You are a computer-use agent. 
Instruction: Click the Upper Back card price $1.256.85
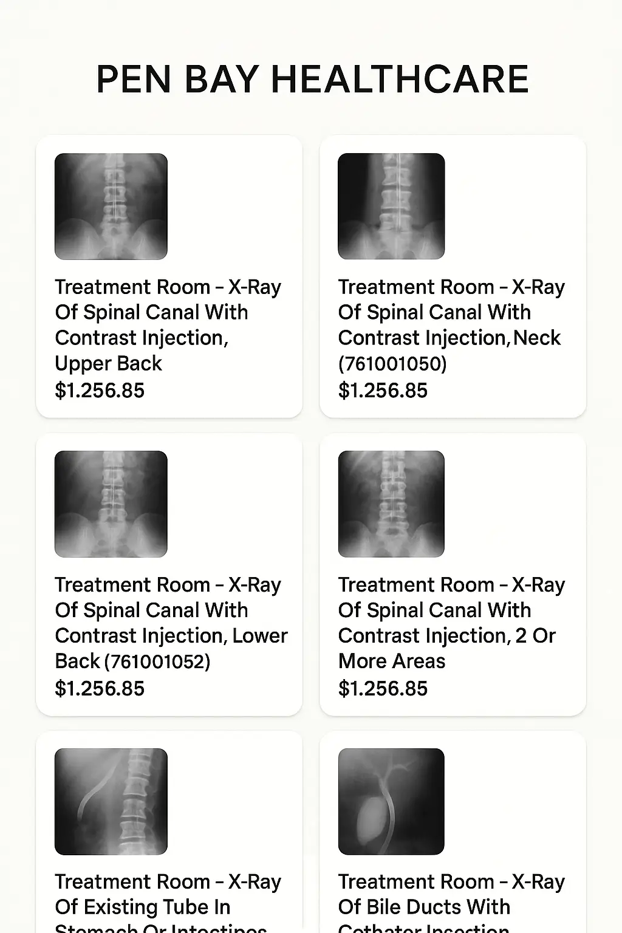click(x=100, y=391)
